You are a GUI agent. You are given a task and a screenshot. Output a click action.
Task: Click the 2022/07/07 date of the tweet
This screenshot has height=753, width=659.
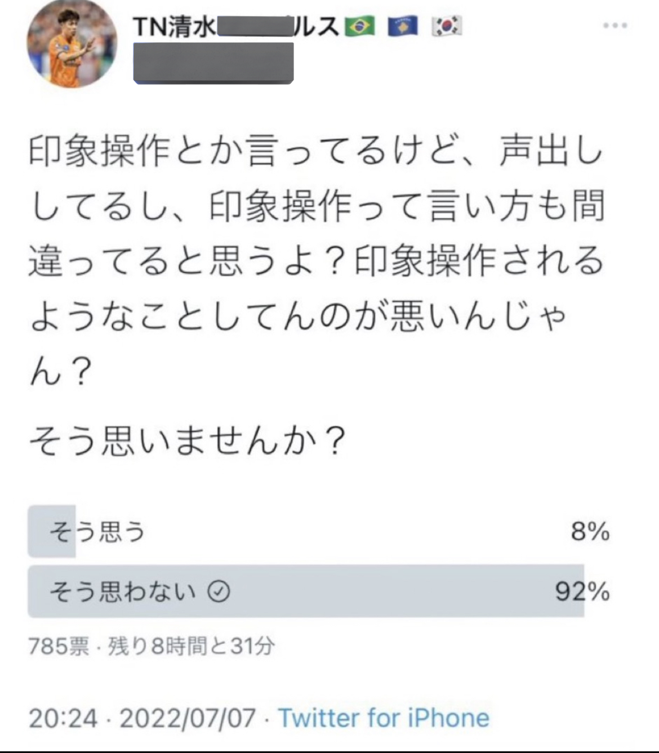point(188,719)
